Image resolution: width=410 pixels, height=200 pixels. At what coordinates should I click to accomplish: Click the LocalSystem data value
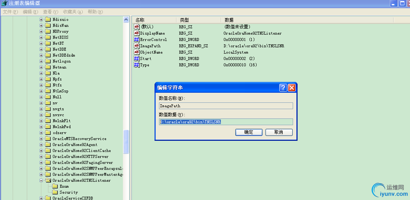click(x=236, y=52)
